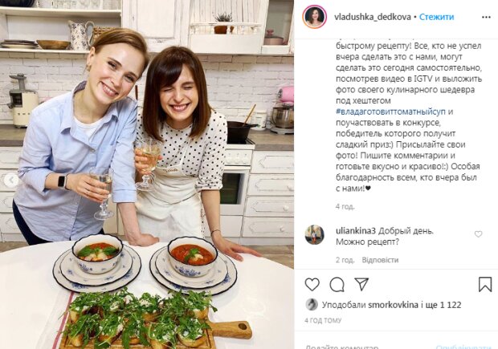This screenshot has height=349, width=498.
Task: Reply to the comment via Відповісти
Action: click(380, 260)
